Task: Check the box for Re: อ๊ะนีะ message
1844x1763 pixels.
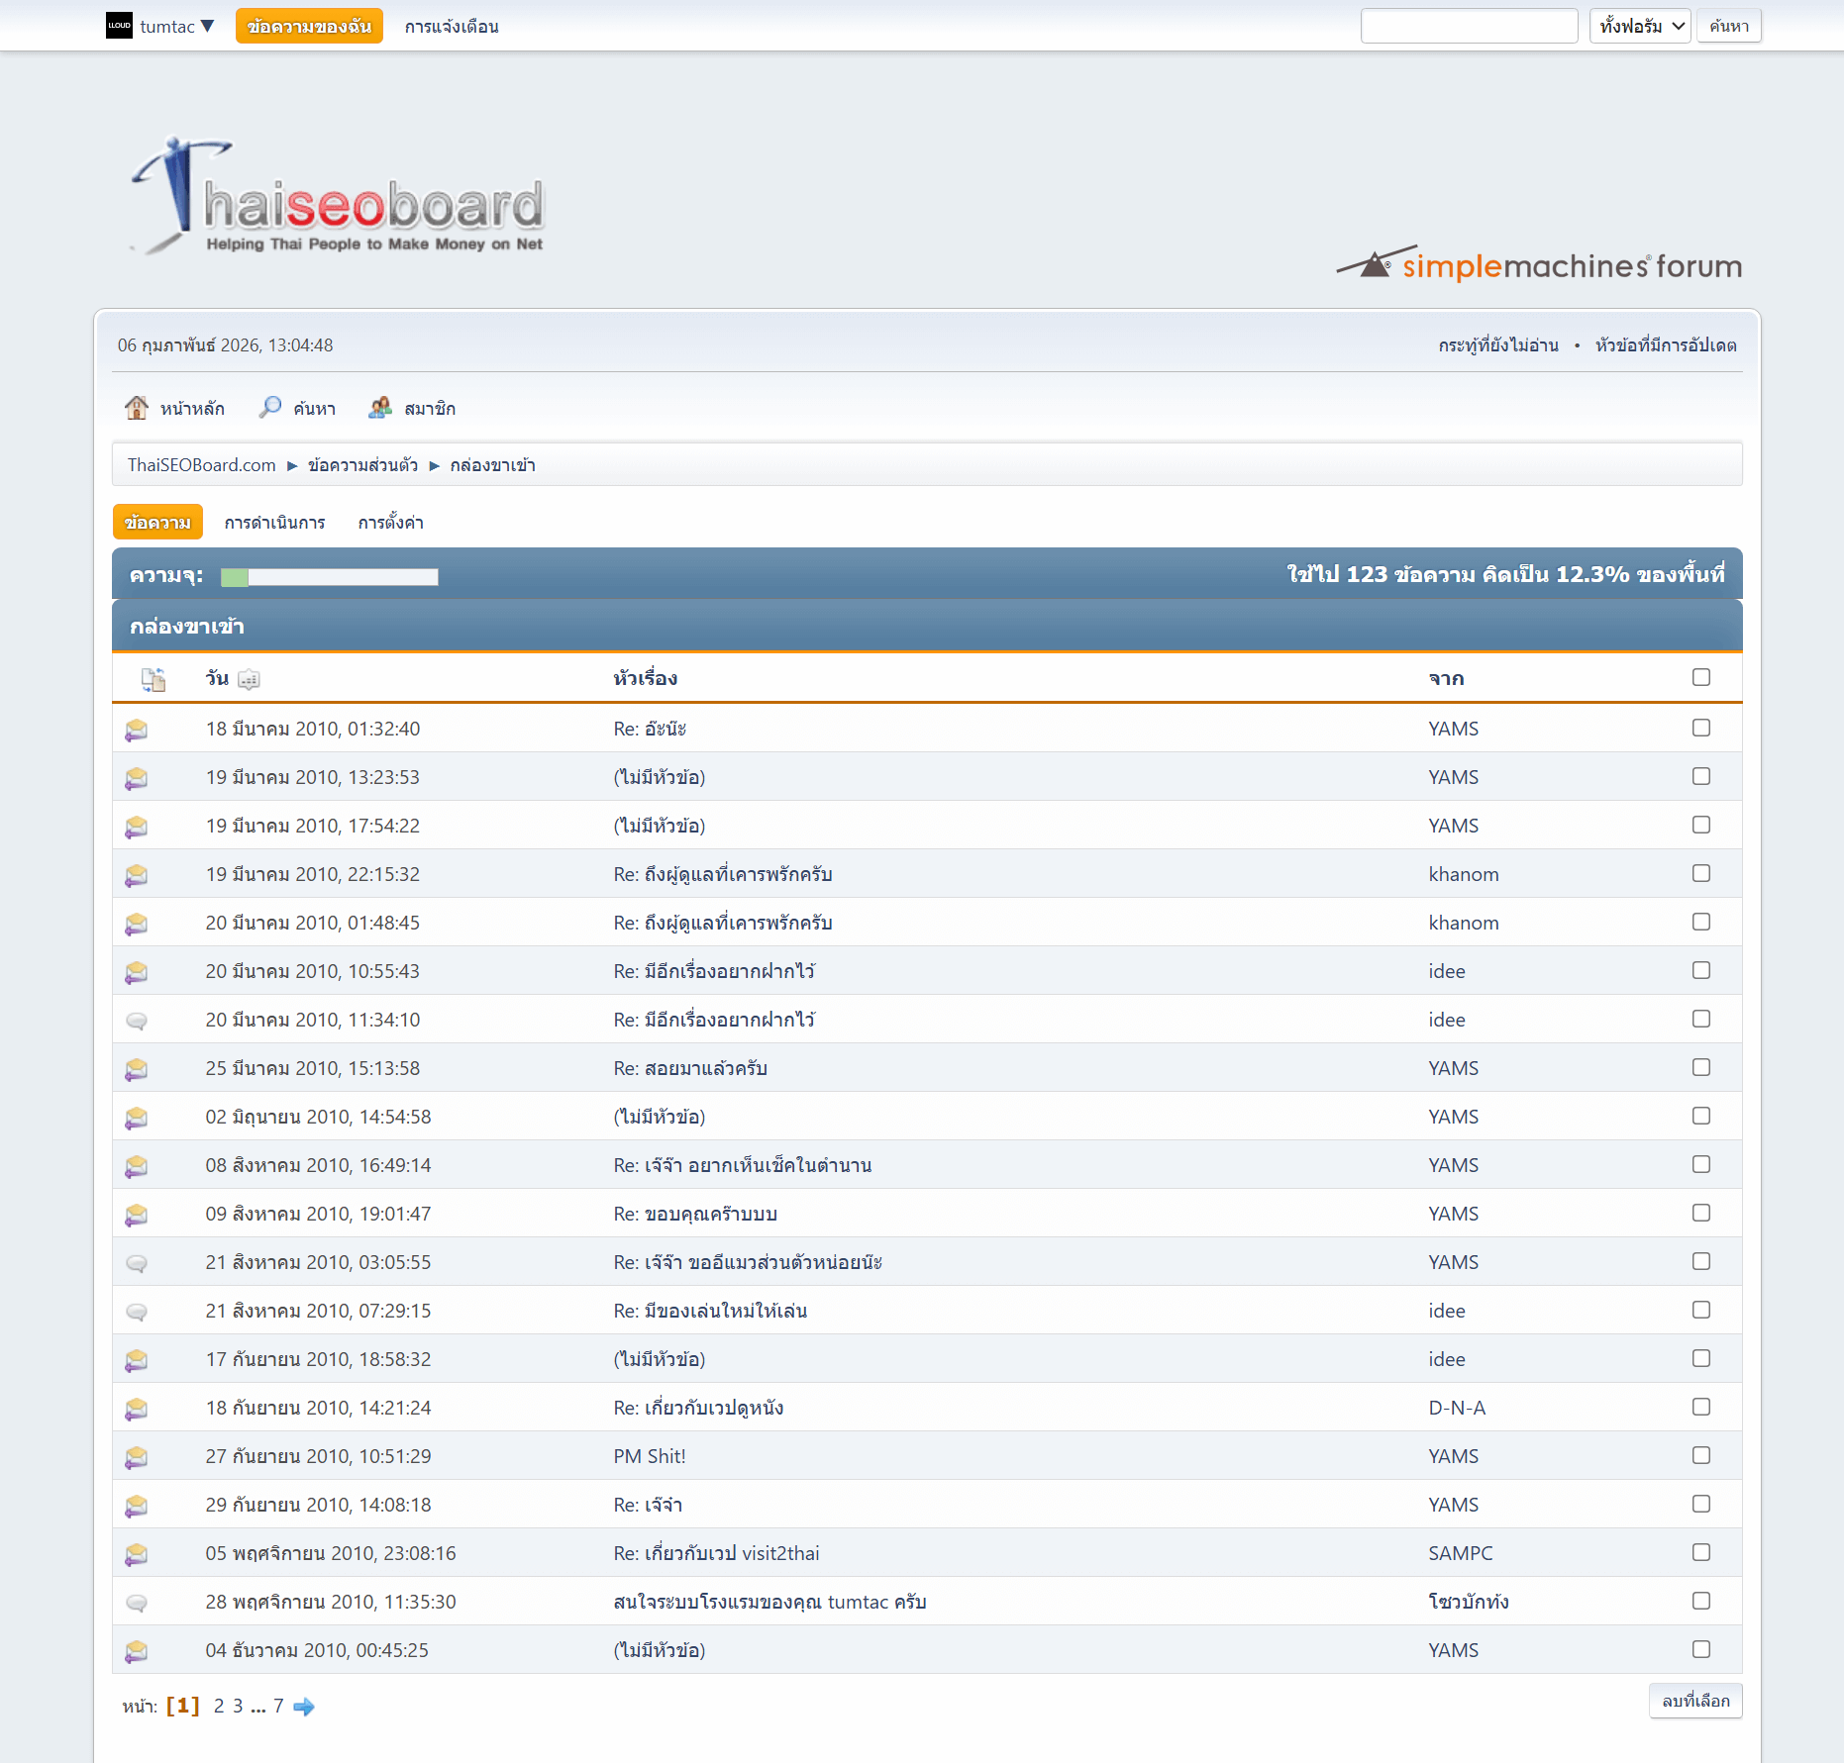Action: click(x=1701, y=728)
